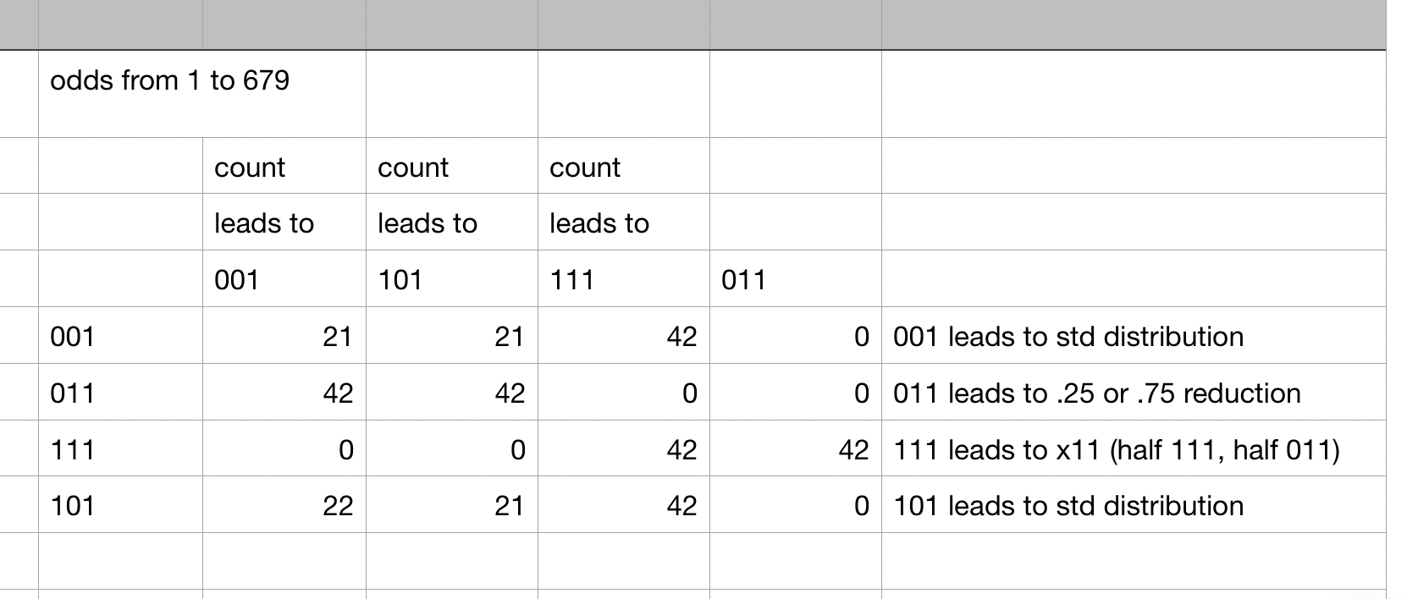The width and height of the screenshot is (1407, 599).
Task: Select the "101 leads to std distribution" cell
Action: tap(1068, 506)
